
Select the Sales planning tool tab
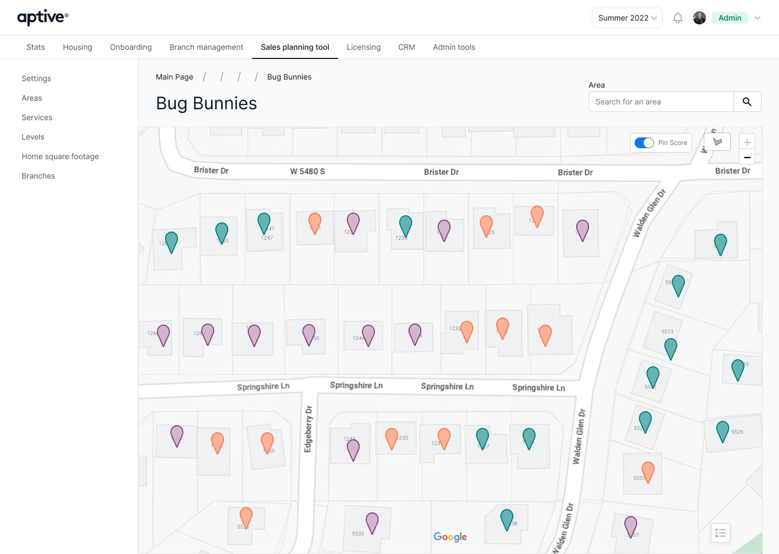click(x=295, y=47)
